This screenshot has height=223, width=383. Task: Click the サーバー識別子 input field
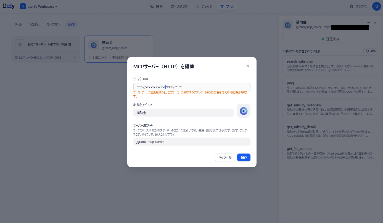click(192, 142)
